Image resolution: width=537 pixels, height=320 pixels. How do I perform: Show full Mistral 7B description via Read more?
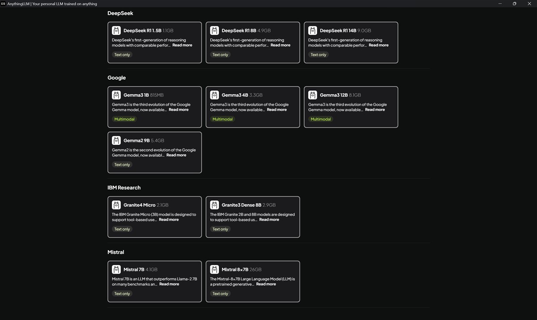tap(169, 284)
